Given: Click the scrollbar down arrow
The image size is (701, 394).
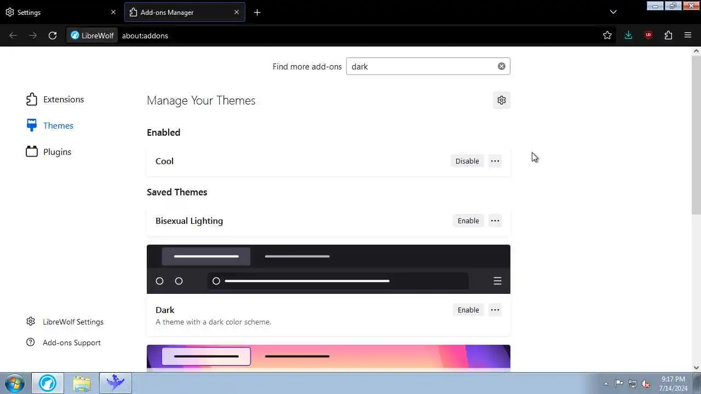Looking at the screenshot, I should [696, 368].
